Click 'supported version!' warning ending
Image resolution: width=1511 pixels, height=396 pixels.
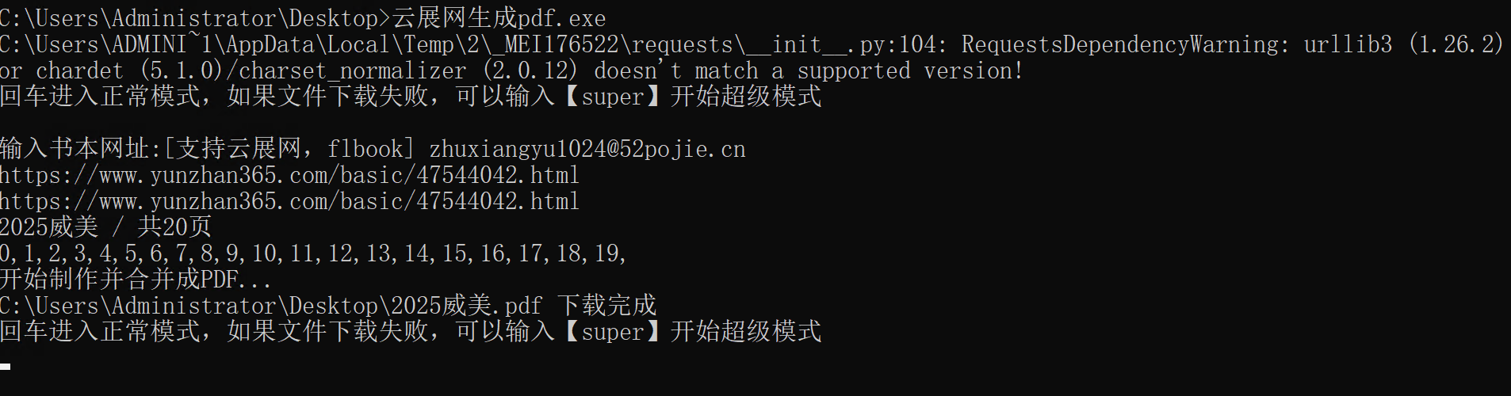click(x=910, y=70)
